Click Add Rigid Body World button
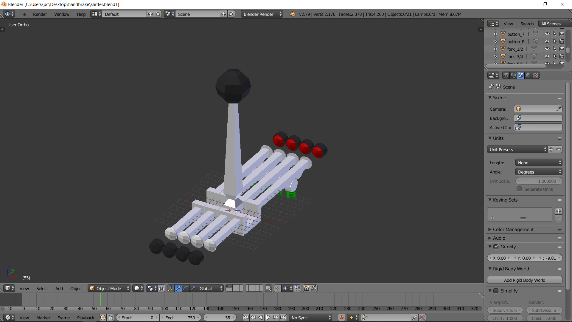 524,280
